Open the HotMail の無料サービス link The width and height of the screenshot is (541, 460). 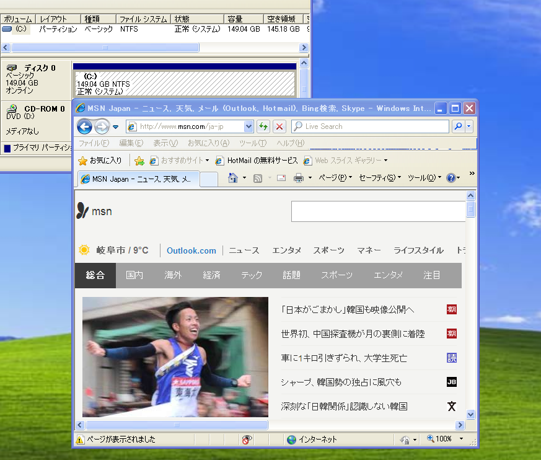tap(257, 161)
